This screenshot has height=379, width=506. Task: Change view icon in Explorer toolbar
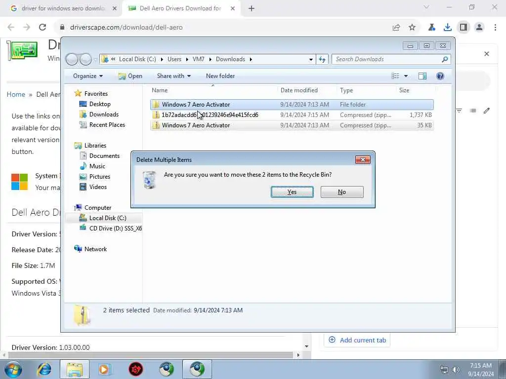pos(395,76)
